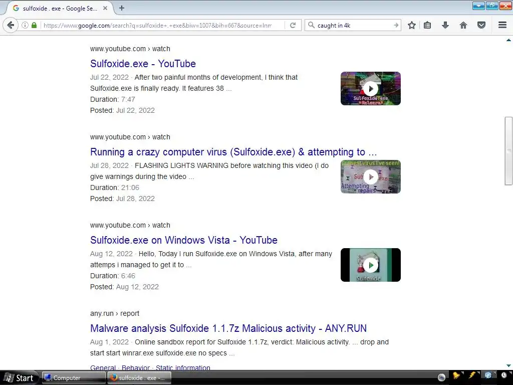Play the Sulfoxide.exe Malware video thumbnail
513x385 pixels.
coord(371,88)
